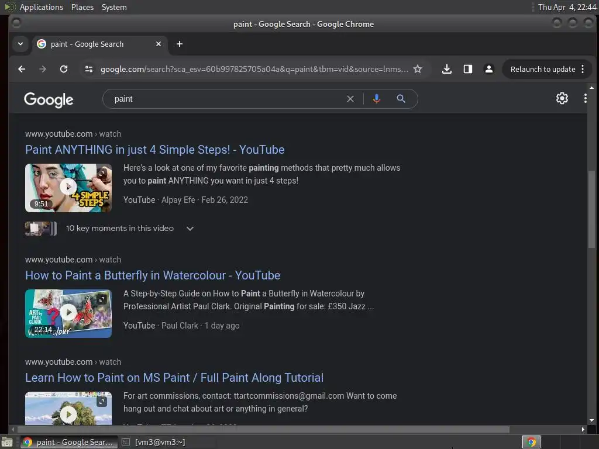Click the scroll-down arrow of vertical scrollbar
599x449 pixels.
(x=591, y=420)
